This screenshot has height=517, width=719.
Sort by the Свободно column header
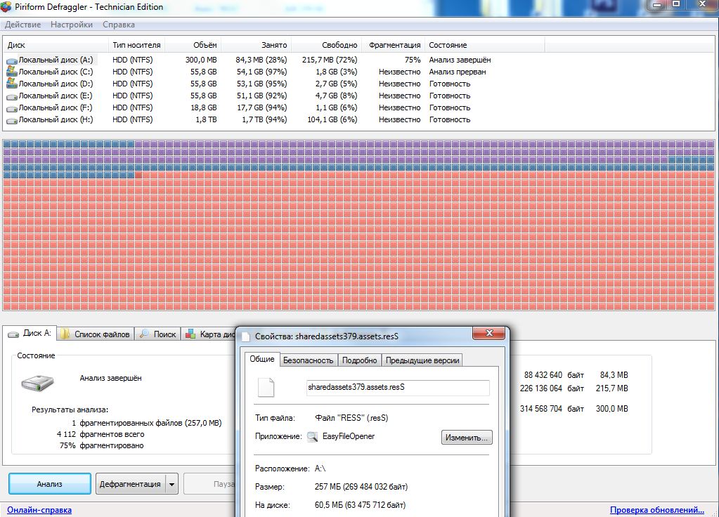(327, 45)
